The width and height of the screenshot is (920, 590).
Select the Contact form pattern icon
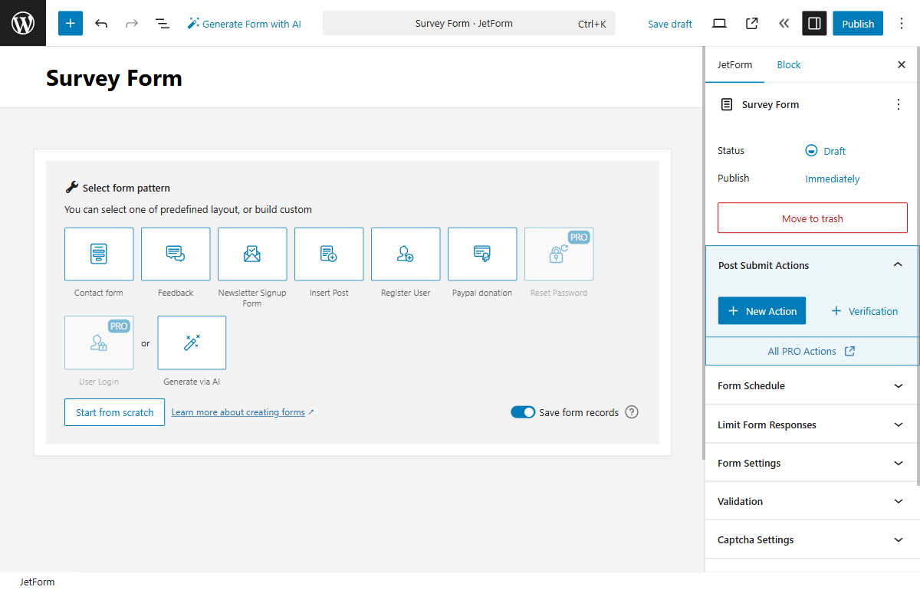tap(99, 254)
